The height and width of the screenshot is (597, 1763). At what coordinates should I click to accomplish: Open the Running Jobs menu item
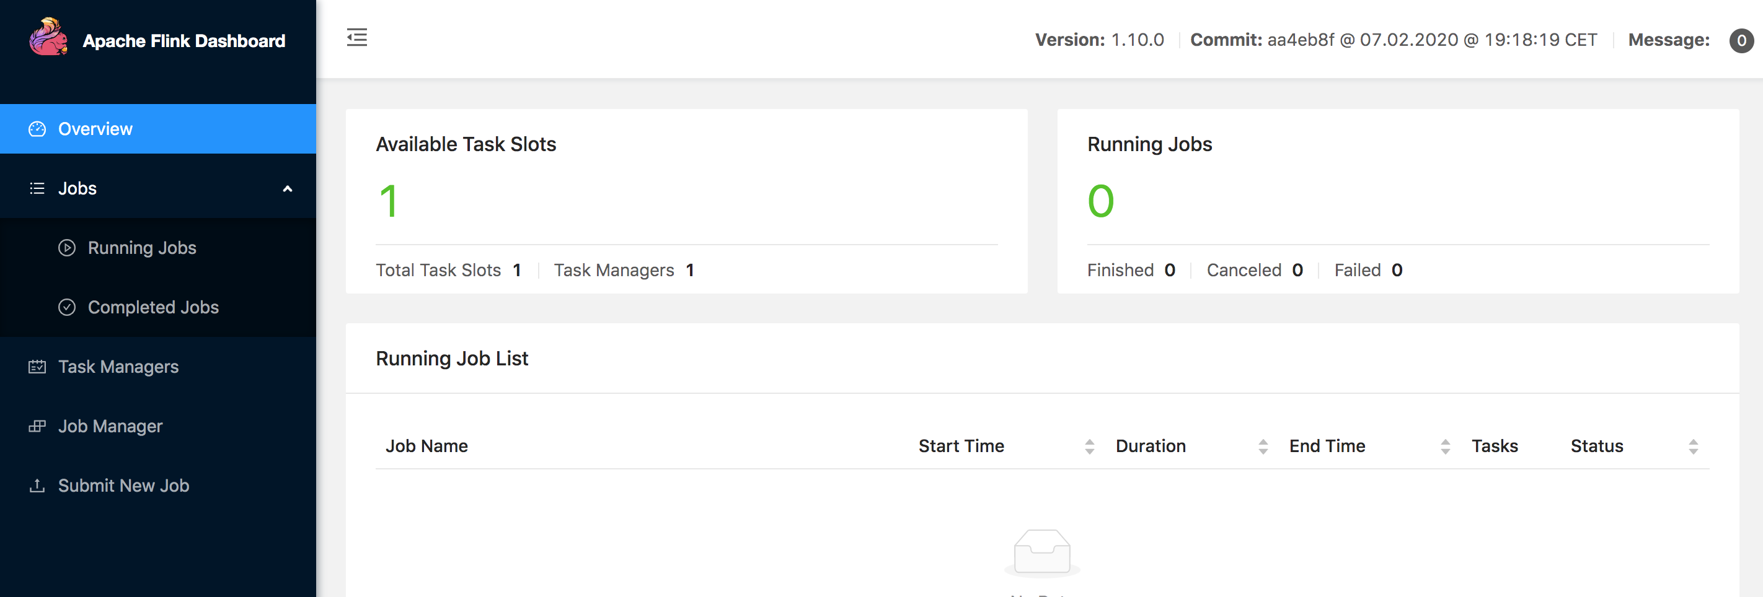[142, 248]
